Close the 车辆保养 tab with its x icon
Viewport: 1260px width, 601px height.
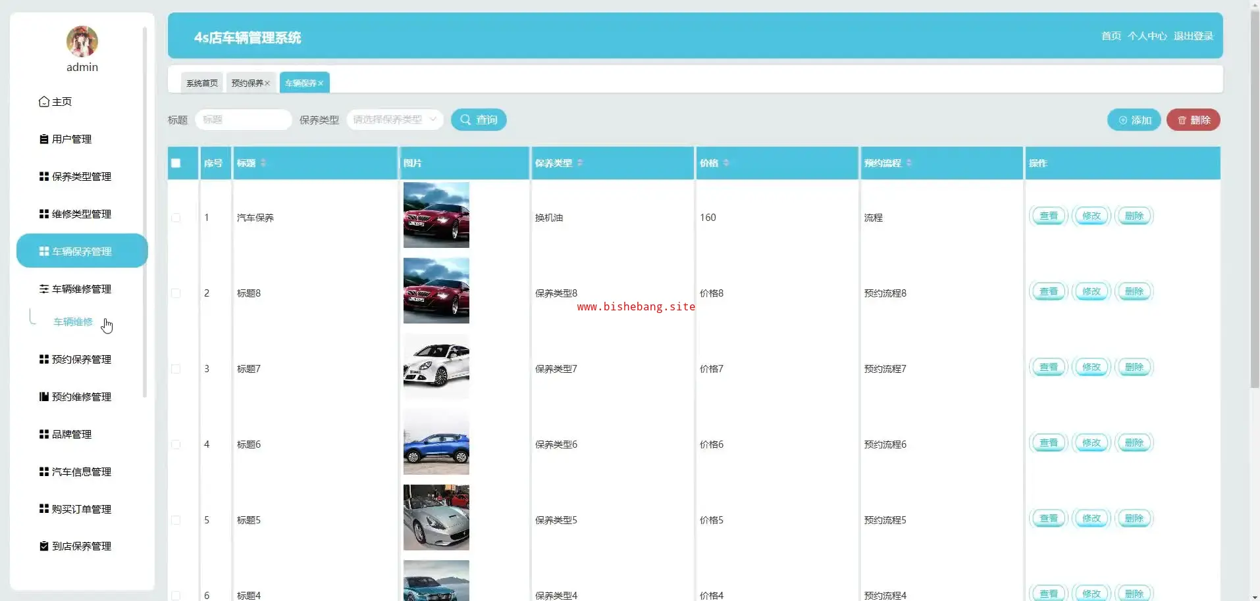click(x=321, y=84)
